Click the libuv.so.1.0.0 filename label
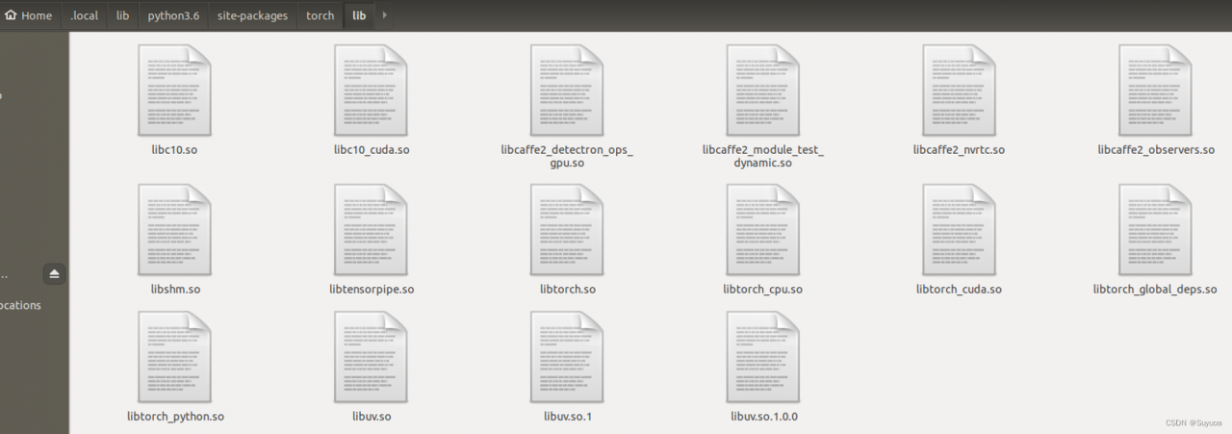The image size is (1232, 434). [x=763, y=417]
